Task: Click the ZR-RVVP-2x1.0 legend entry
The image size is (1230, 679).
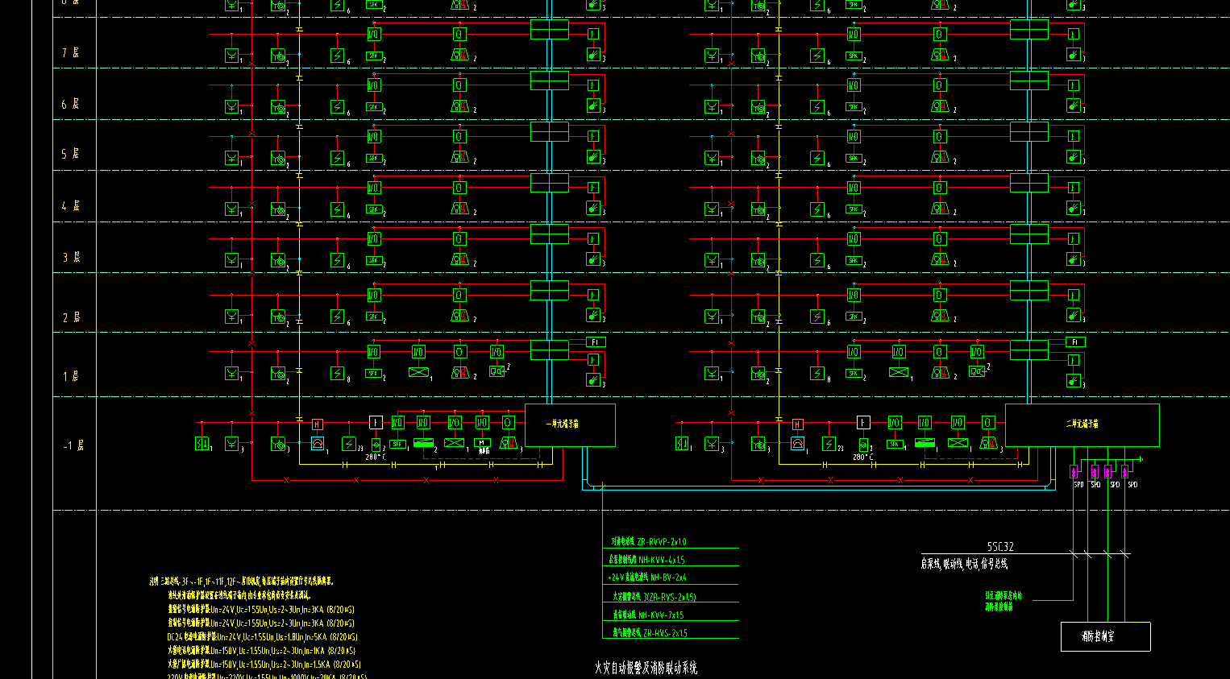Action: pos(649,542)
